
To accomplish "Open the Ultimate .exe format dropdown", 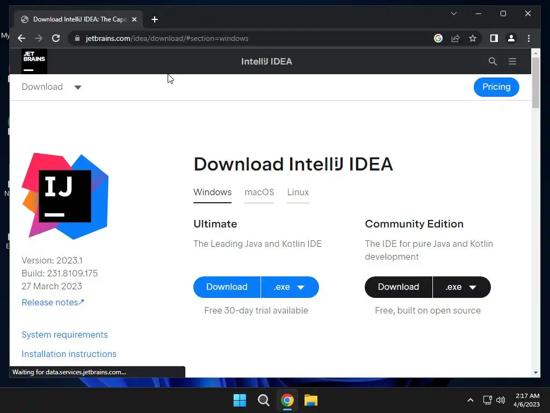I will (x=290, y=287).
